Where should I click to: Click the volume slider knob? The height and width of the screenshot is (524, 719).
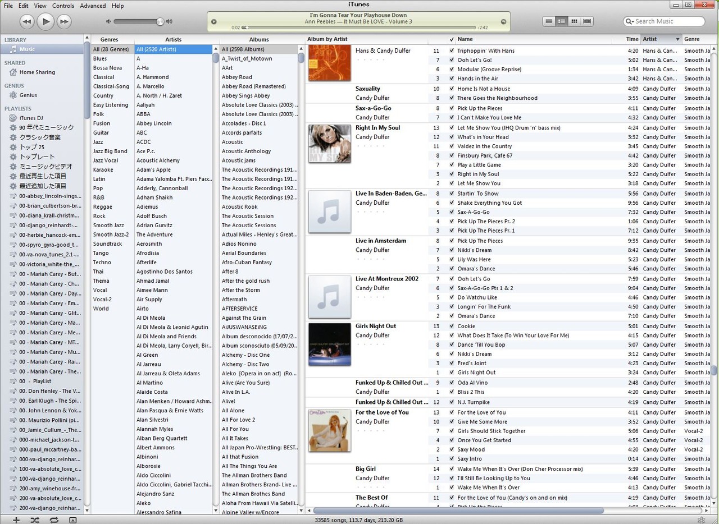pos(160,22)
